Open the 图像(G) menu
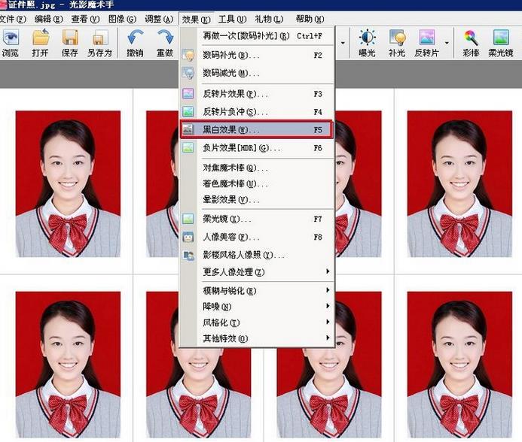Viewport: 522px width, 442px height. pos(122,20)
